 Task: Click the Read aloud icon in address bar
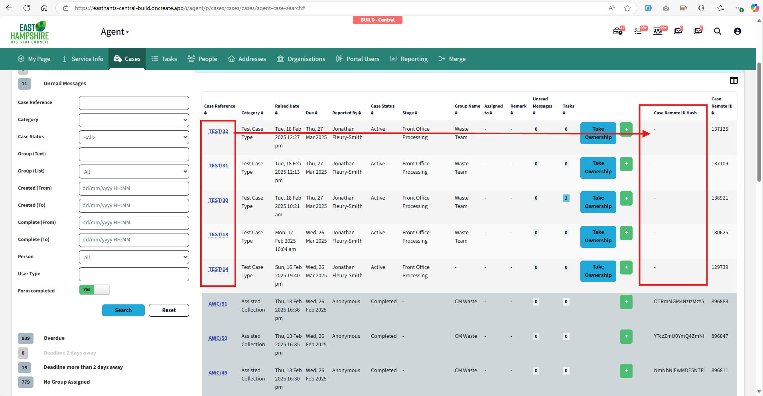611,8
